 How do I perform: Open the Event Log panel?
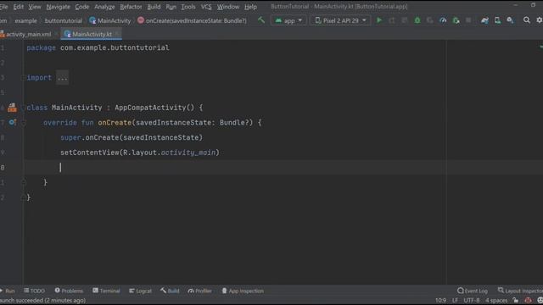[473, 291]
